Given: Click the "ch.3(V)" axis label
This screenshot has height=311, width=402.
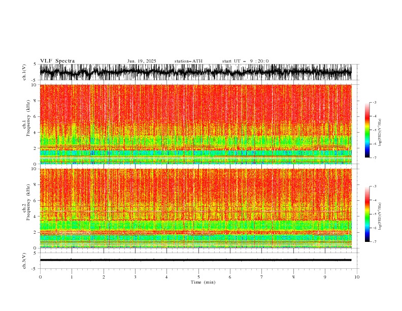Looking at the screenshot, I should [x=24, y=261].
